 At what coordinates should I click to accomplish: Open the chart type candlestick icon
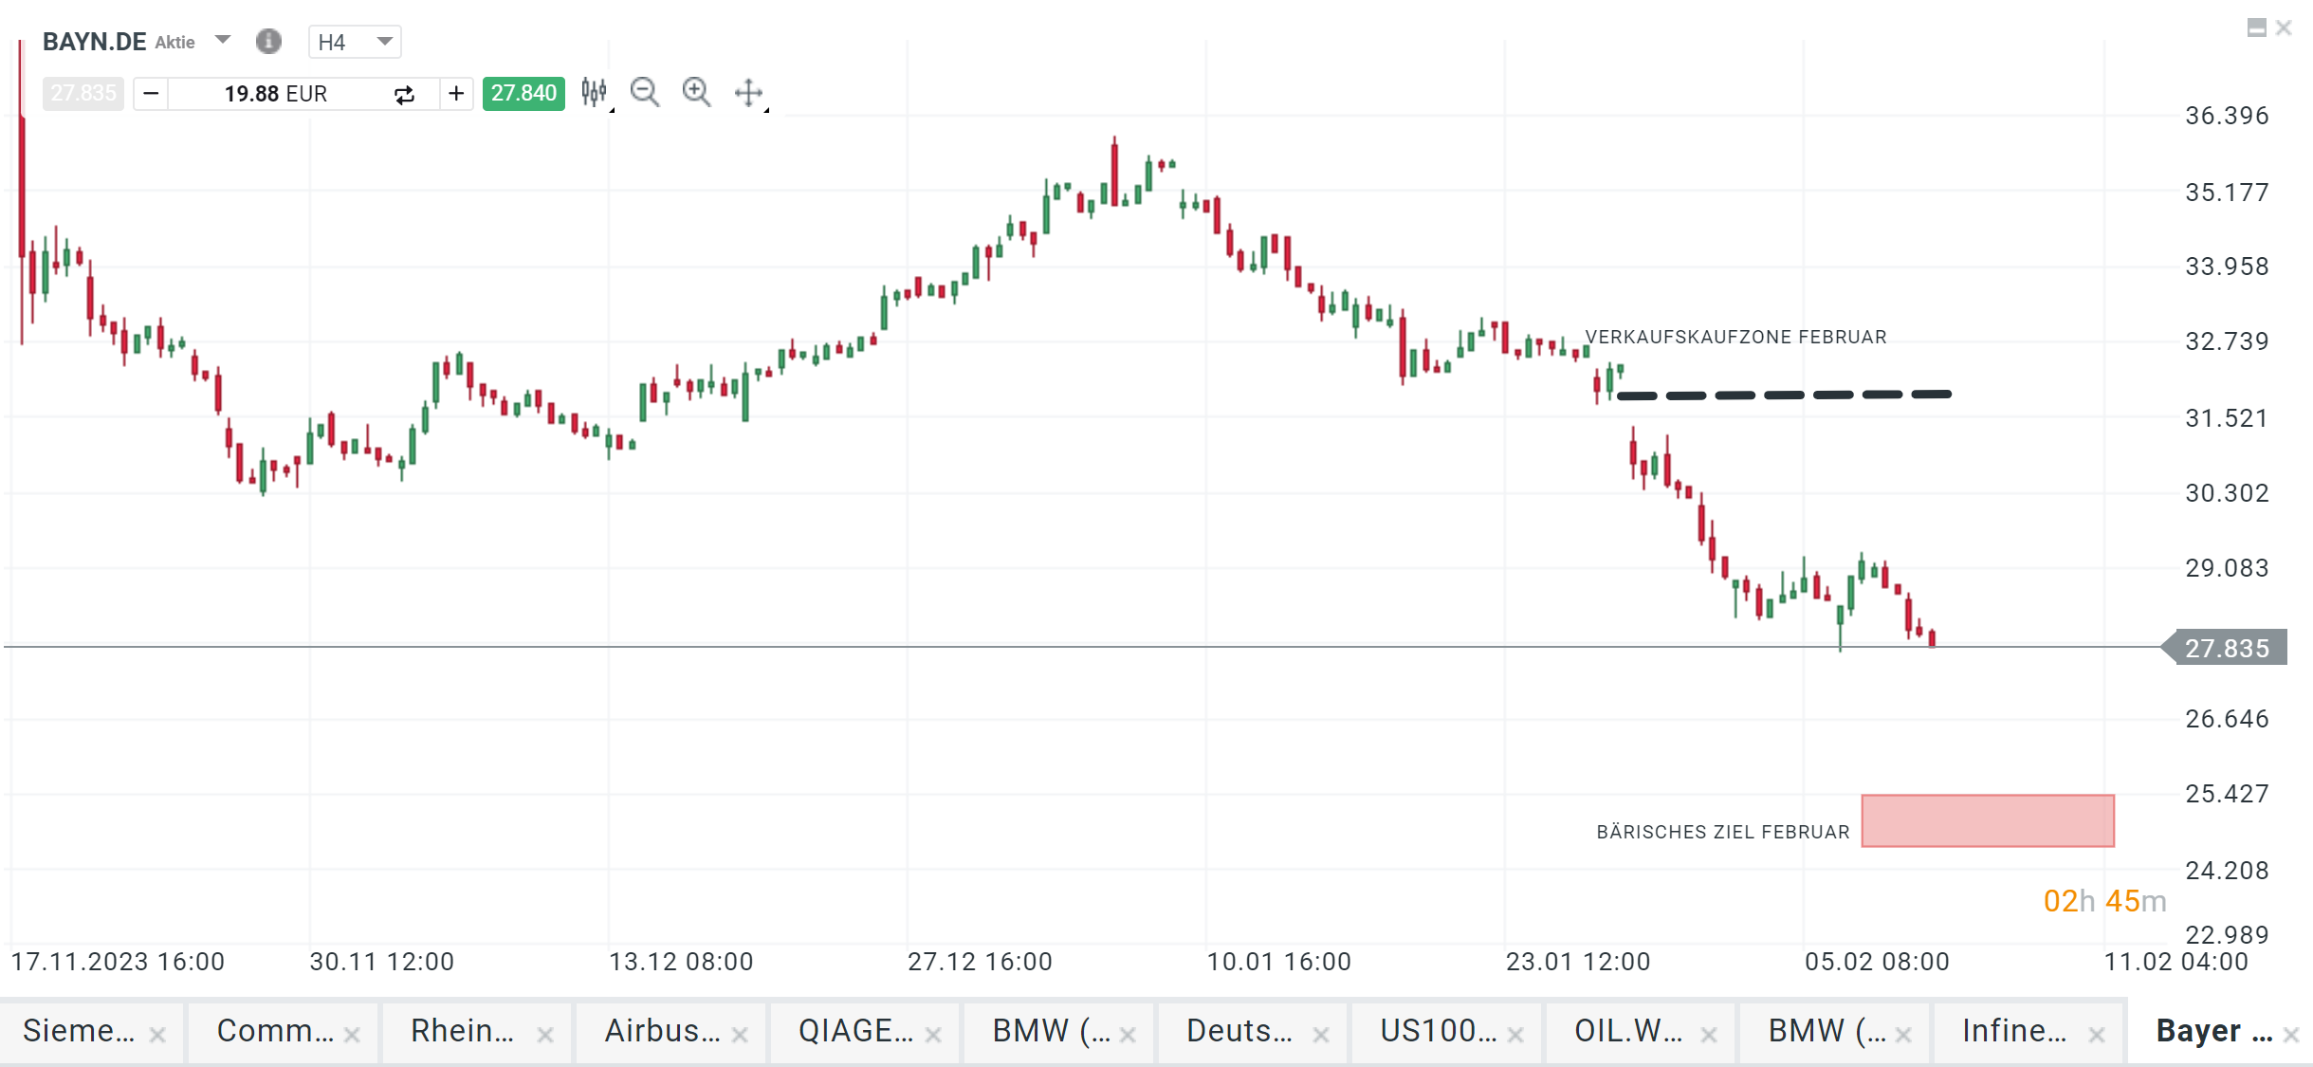coord(594,92)
